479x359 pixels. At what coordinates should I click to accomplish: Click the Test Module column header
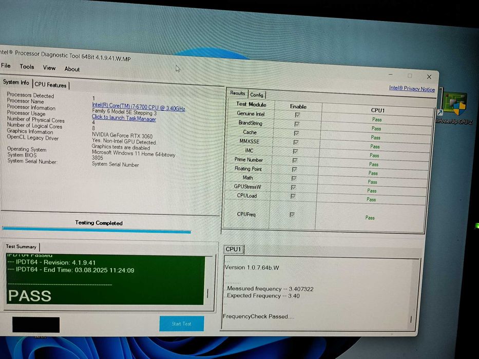click(x=251, y=105)
